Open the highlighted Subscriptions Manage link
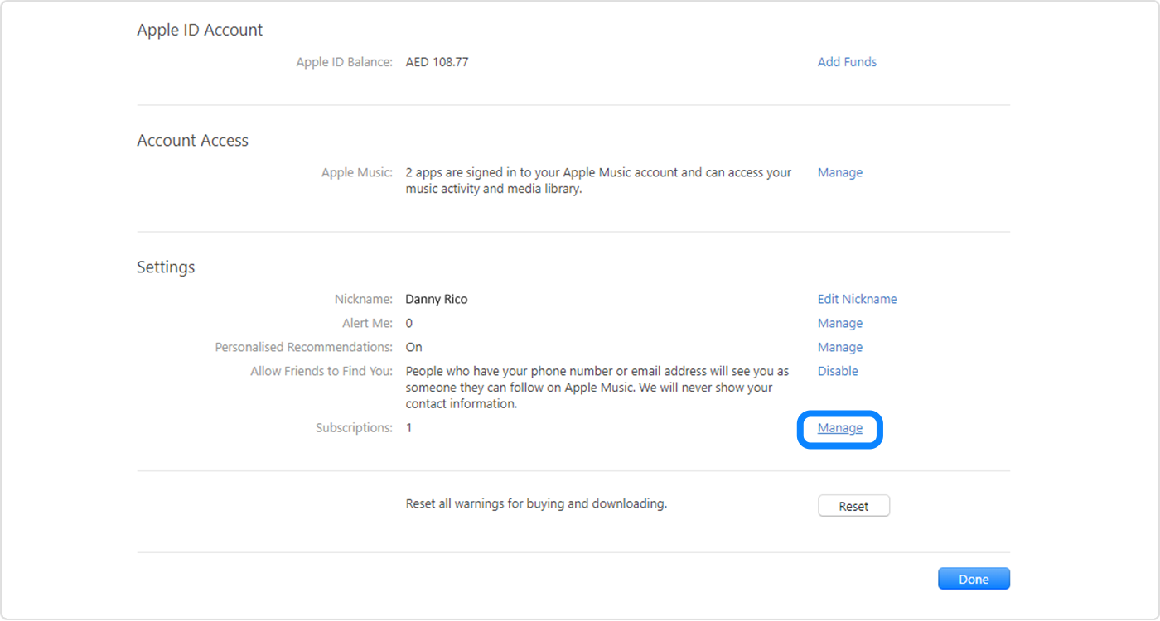Screen dimensions: 1160x621 point(839,427)
